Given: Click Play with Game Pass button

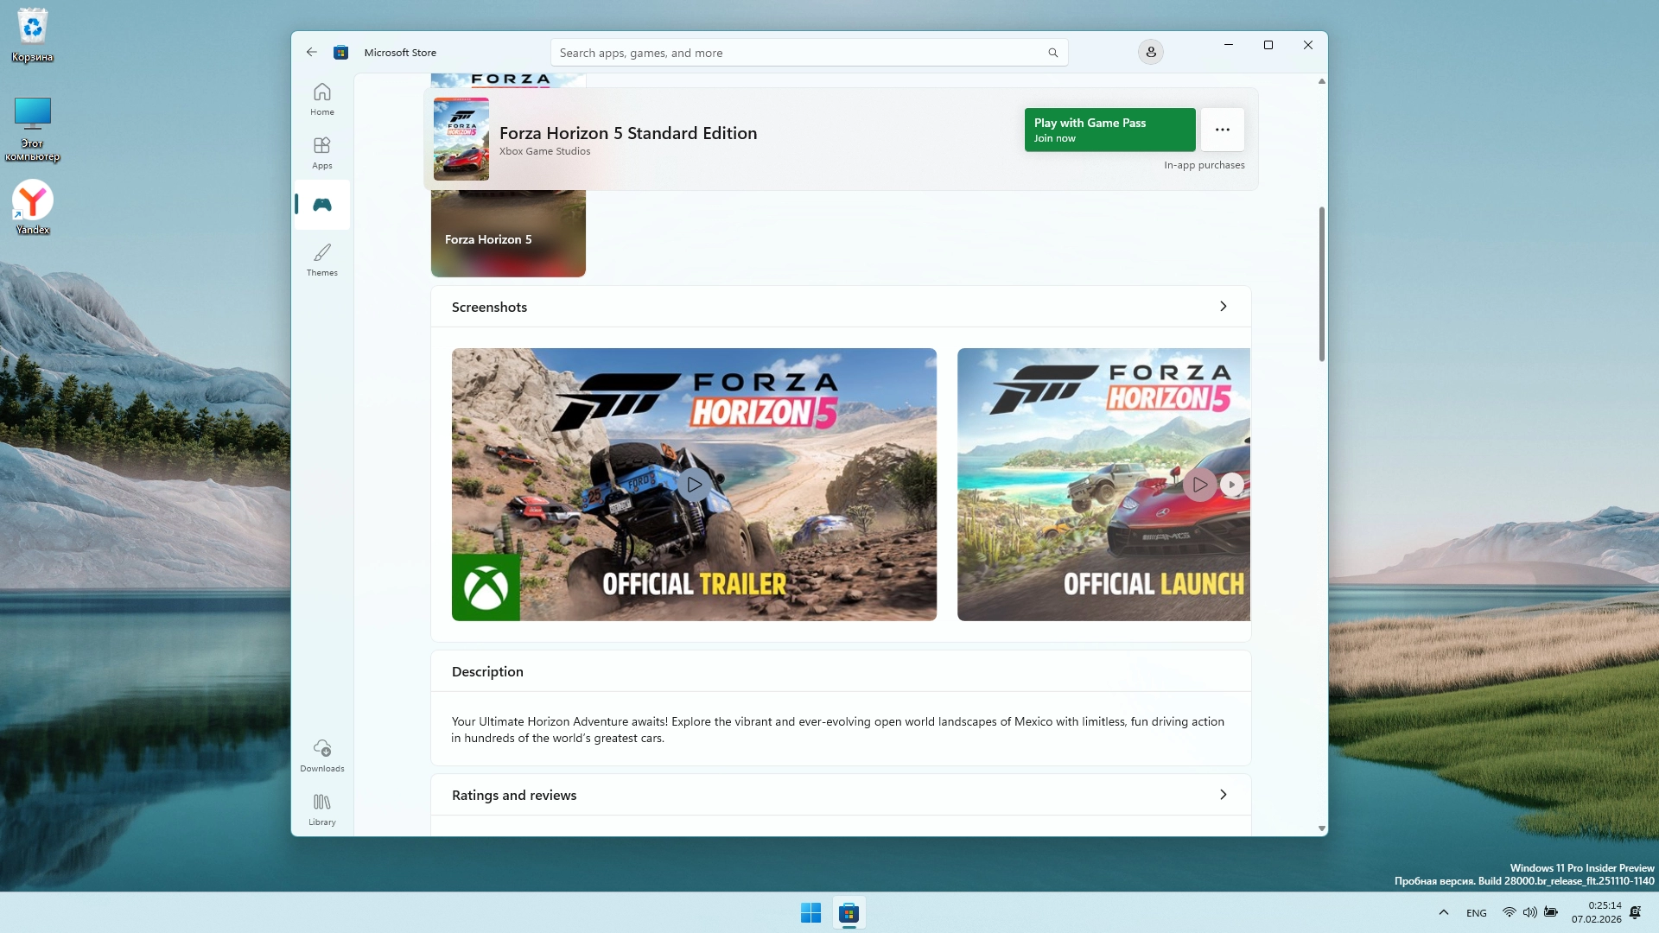Looking at the screenshot, I should pos(1109,130).
